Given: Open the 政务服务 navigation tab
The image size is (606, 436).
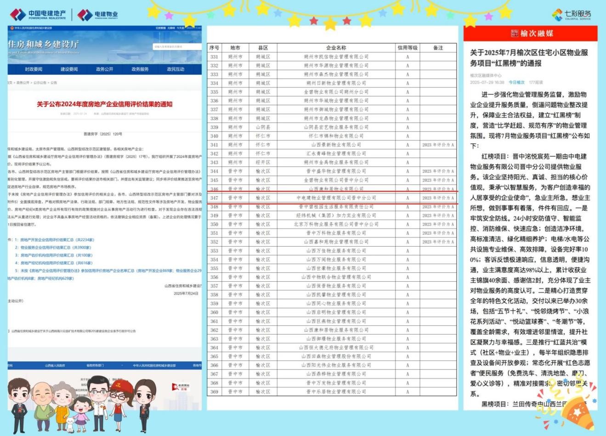Looking at the screenshot, I should [x=140, y=69].
